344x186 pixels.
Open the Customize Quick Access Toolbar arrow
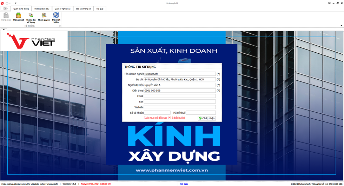coord(15,3)
